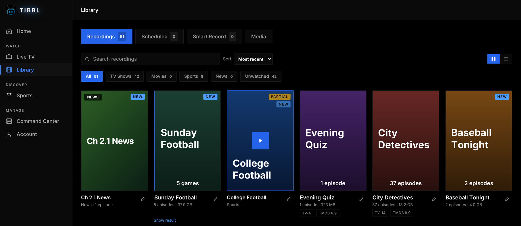
Task: Switch to list view
Action: [x=506, y=59]
